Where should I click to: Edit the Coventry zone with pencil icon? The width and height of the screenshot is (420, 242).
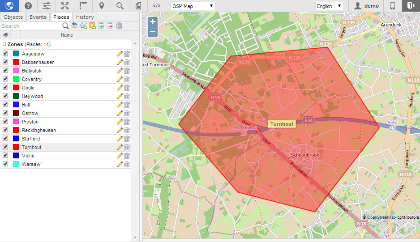pos(119,79)
